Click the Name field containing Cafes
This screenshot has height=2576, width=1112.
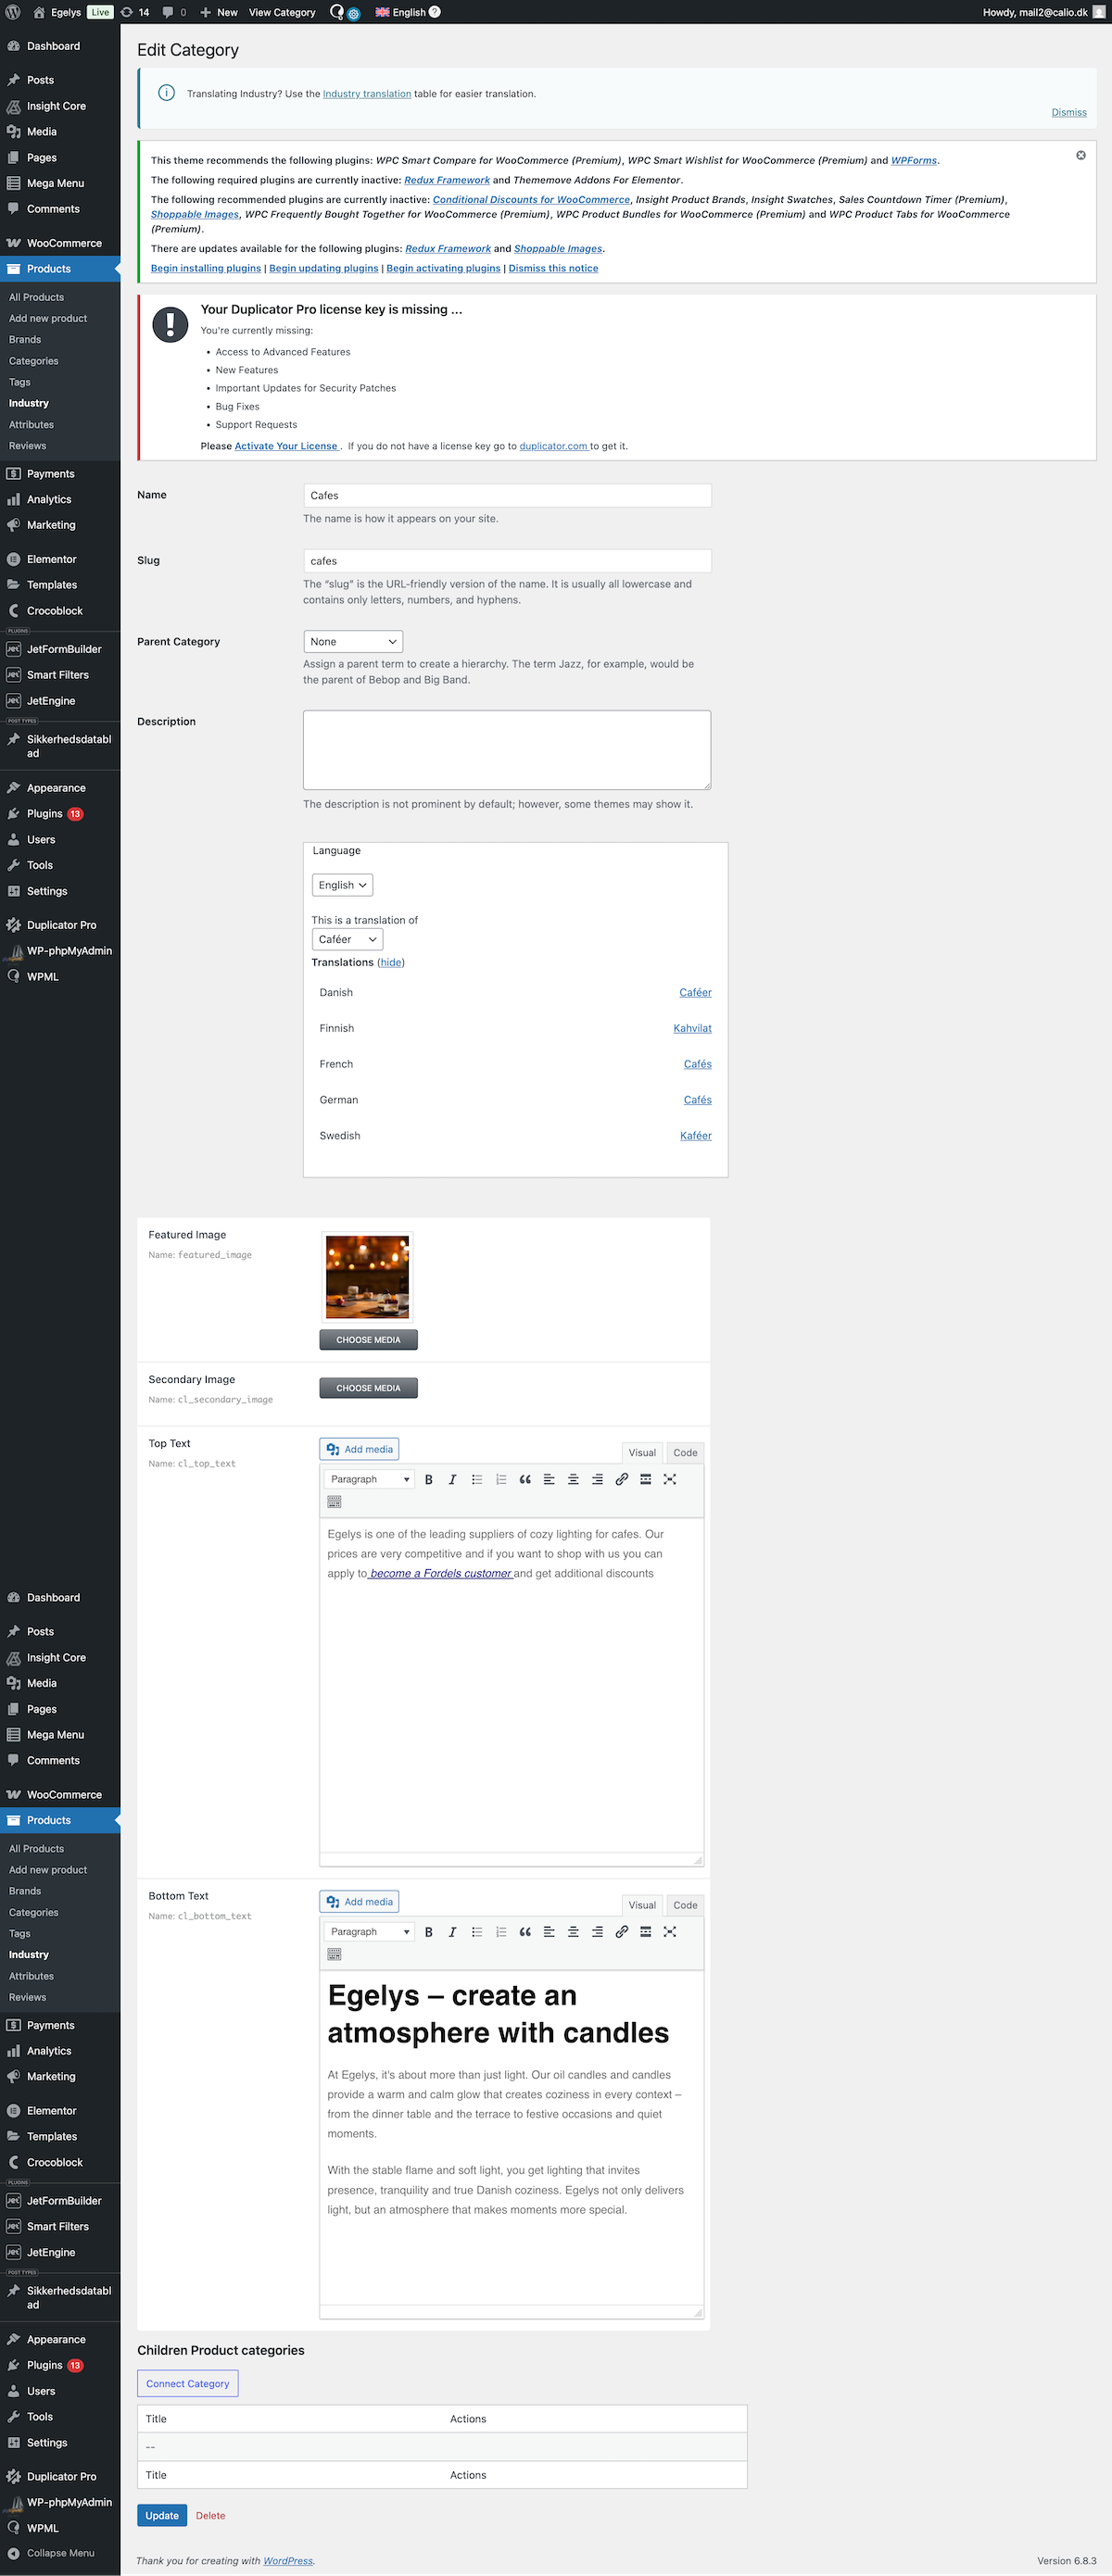tap(507, 495)
